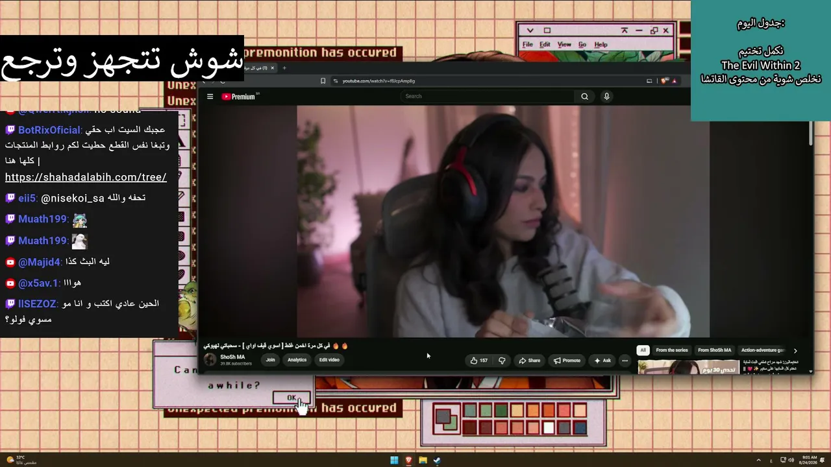Viewport: 831px width, 467px height.
Task: Click the browser address bar URL
Action: point(378,81)
